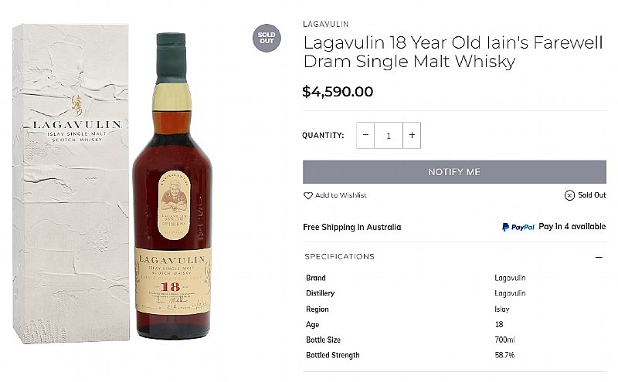Click the Sold Out circled X icon
Viewport: 618px width, 382px height.
pyautogui.click(x=569, y=195)
